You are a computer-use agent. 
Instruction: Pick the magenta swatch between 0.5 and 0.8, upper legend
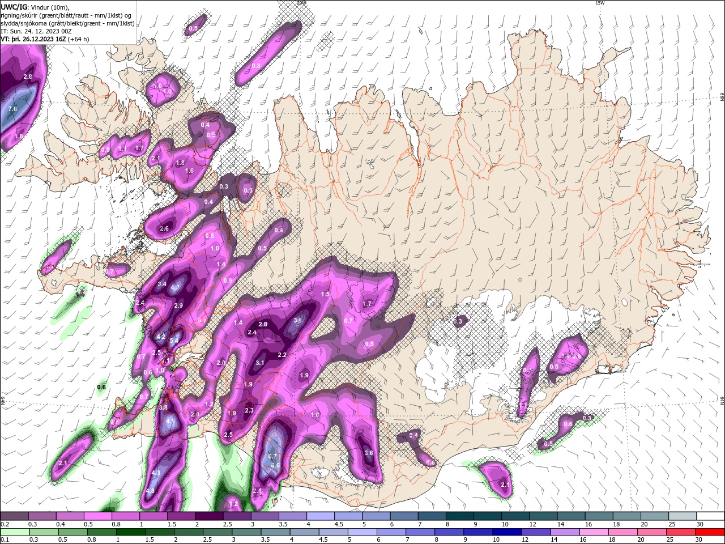98,516
